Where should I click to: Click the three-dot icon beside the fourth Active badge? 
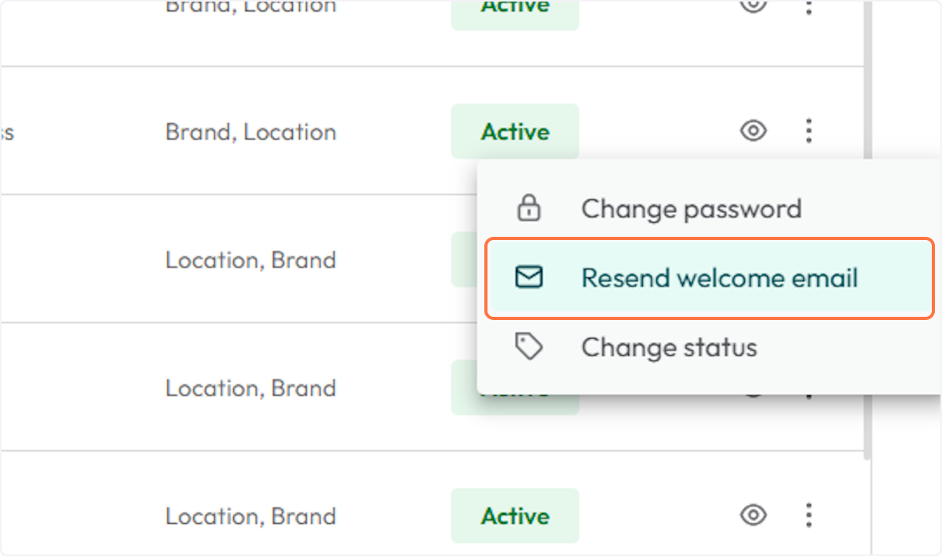[x=808, y=387]
